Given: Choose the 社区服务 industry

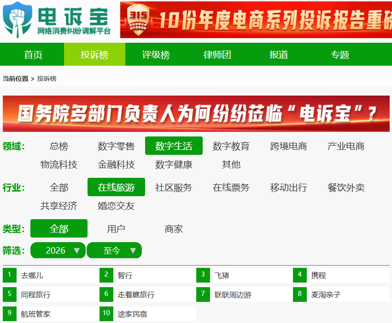Looking at the screenshot, I should 174,187.
